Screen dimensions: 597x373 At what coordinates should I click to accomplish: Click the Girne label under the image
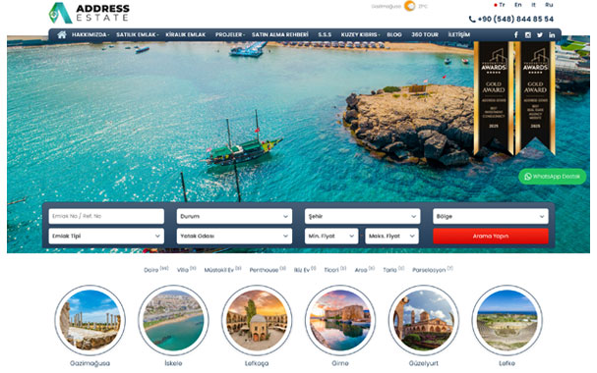tap(340, 363)
